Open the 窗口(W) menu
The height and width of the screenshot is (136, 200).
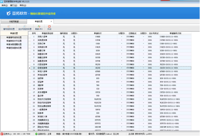click(14, 5)
